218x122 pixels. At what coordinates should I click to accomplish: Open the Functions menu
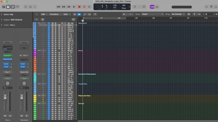pos(55,14)
